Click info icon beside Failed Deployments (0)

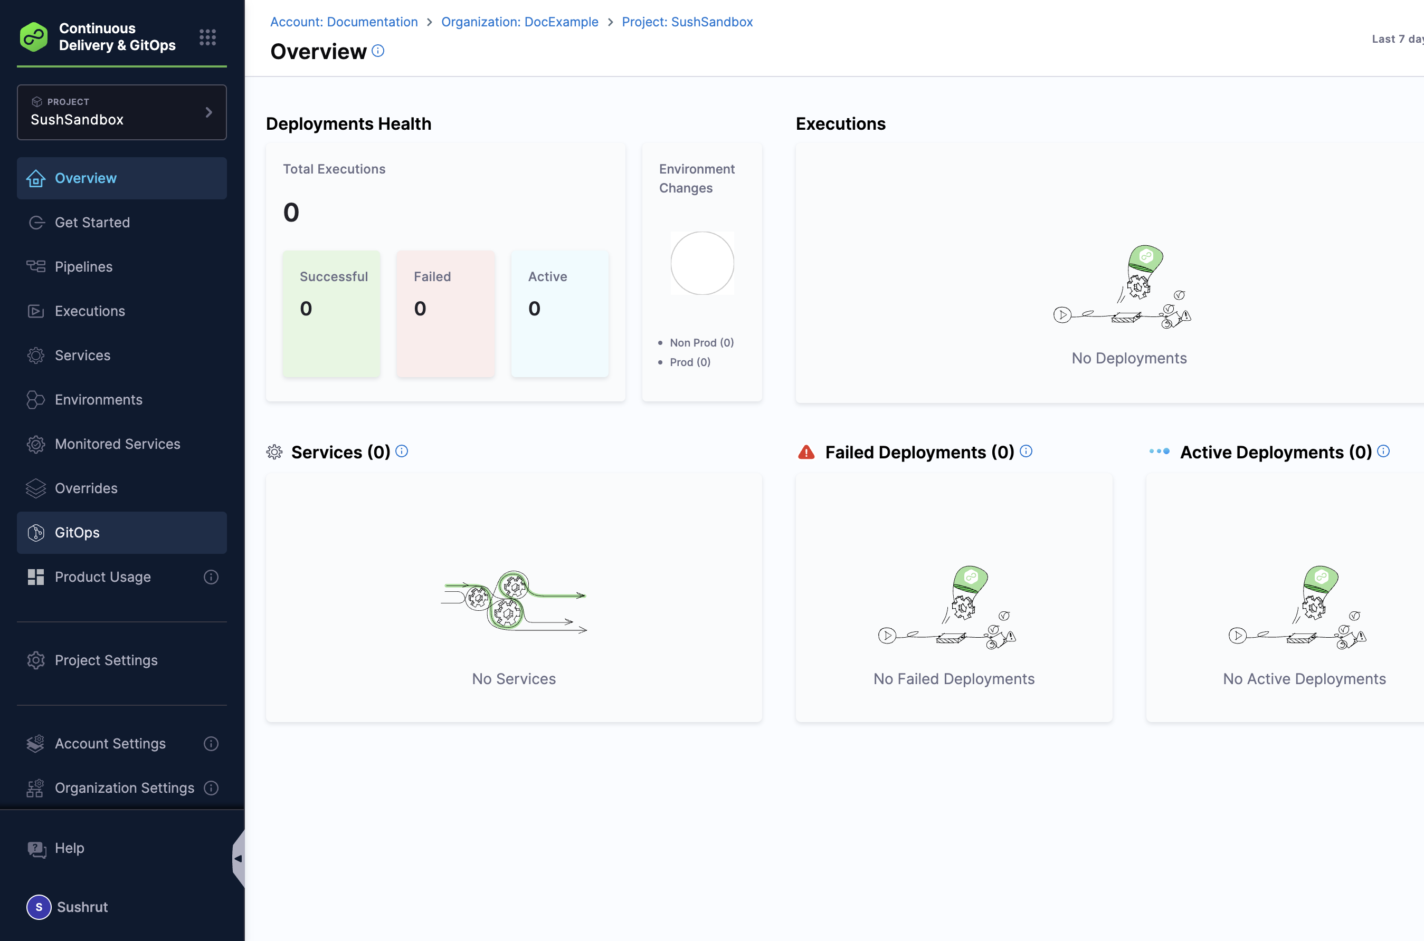1027,452
